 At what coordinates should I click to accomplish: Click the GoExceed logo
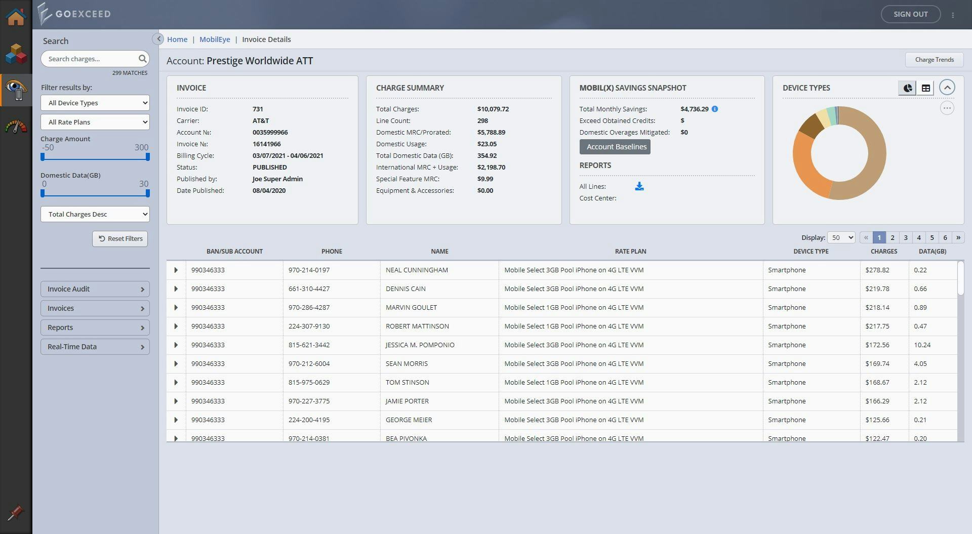(x=74, y=14)
